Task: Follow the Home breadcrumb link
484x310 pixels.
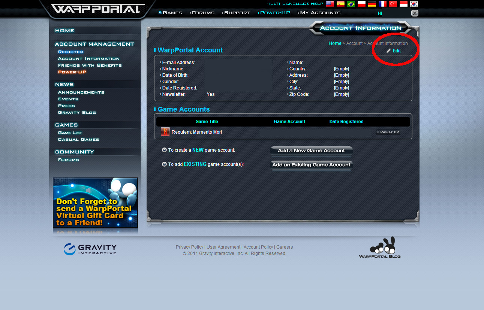Action: click(x=335, y=43)
